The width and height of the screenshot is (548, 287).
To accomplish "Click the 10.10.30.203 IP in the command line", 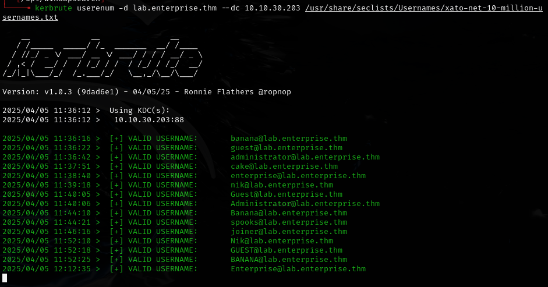I will pos(272,8).
